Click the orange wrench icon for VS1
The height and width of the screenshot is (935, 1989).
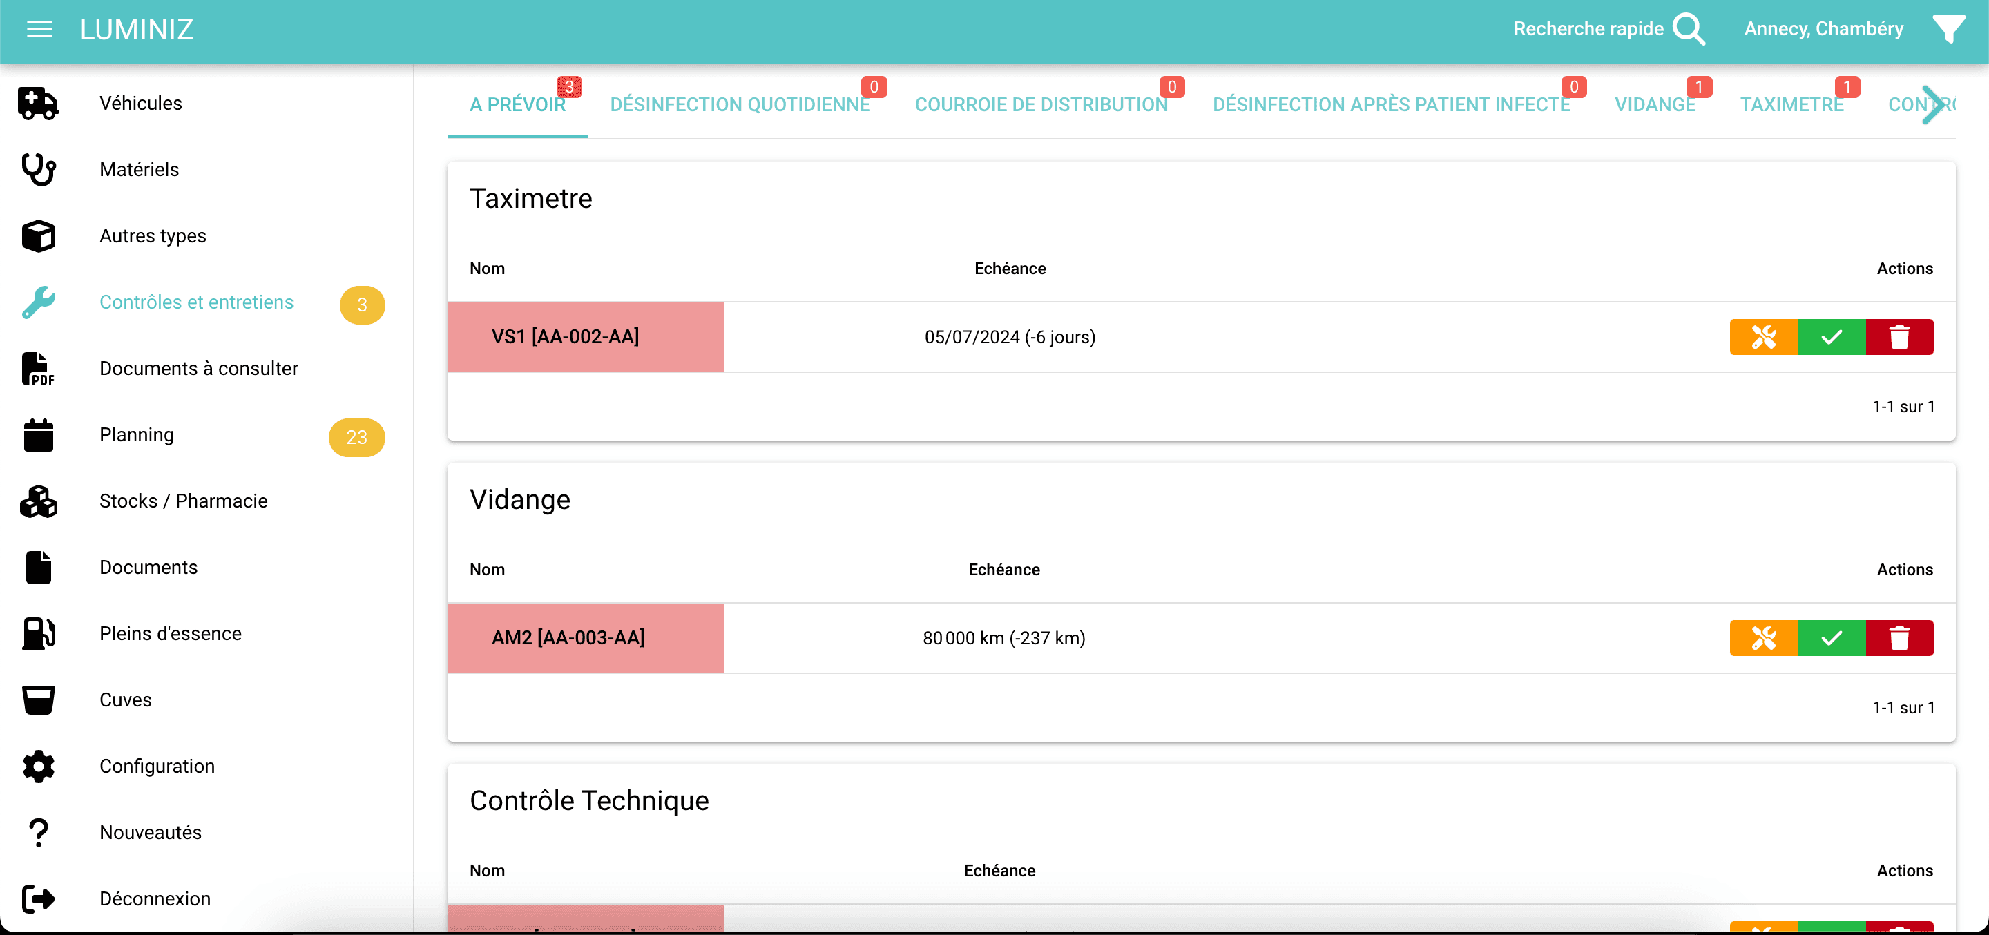point(1765,336)
